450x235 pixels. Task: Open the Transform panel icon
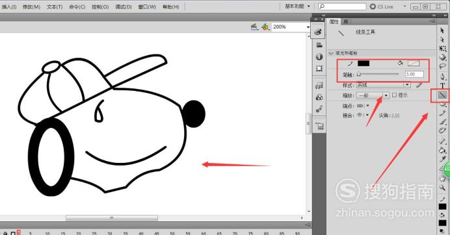(x=319, y=68)
